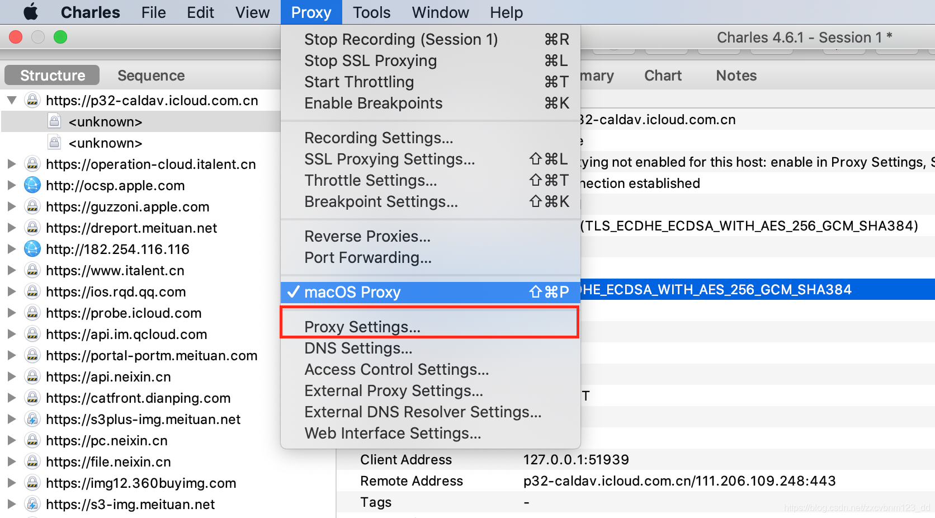Click the Tags row label
Image resolution: width=935 pixels, height=518 pixels.
point(376,502)
